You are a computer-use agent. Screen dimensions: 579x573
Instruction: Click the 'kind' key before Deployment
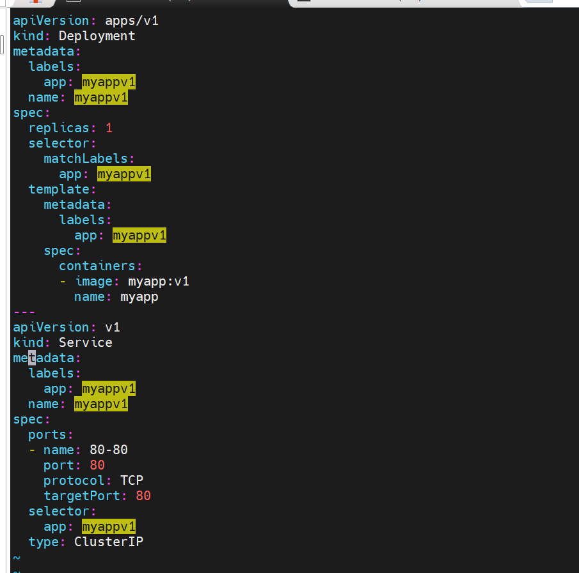coord(28,36)
